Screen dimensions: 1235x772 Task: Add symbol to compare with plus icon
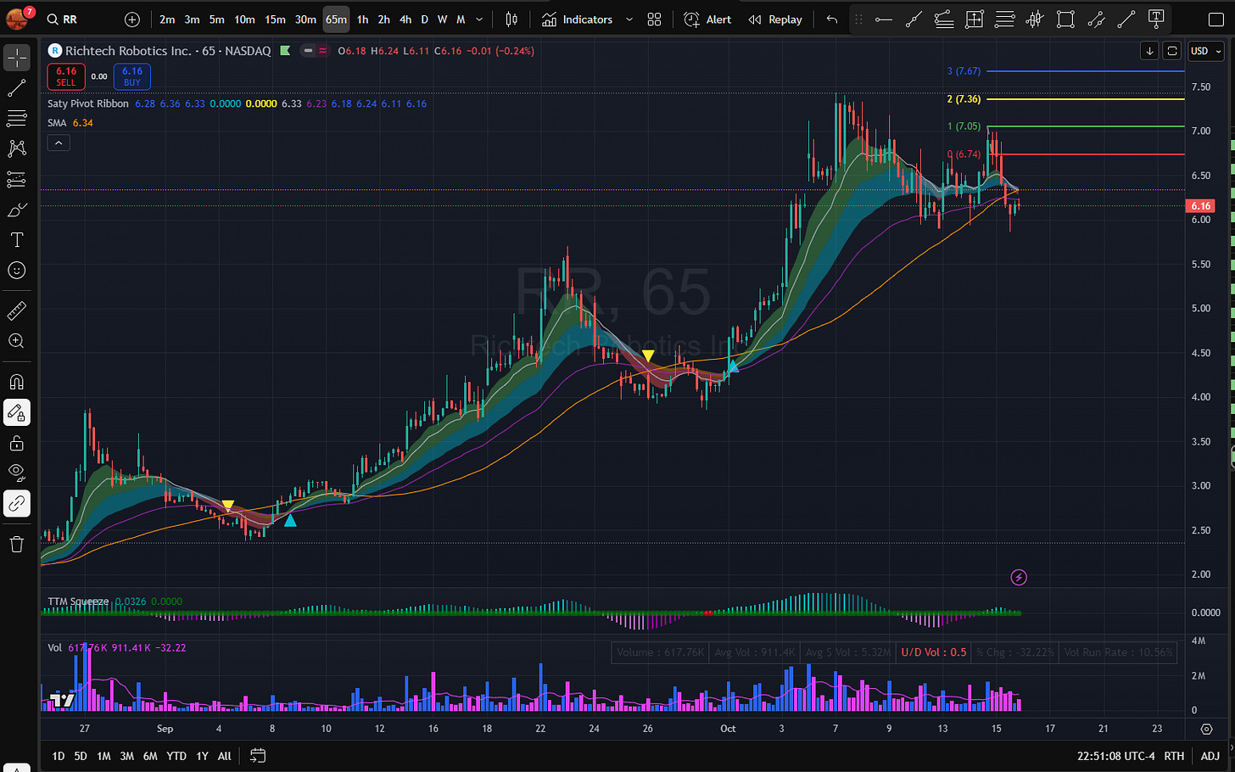click(x=131, y=20)
